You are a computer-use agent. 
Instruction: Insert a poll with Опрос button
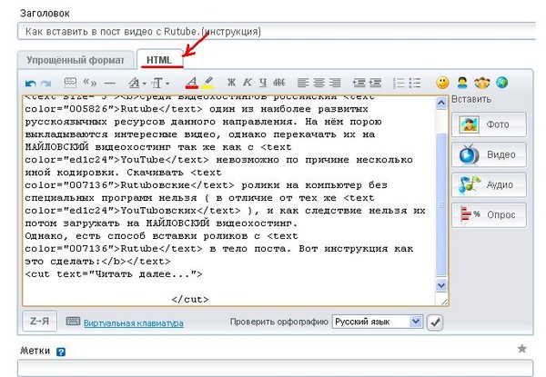tap(489, 215)
